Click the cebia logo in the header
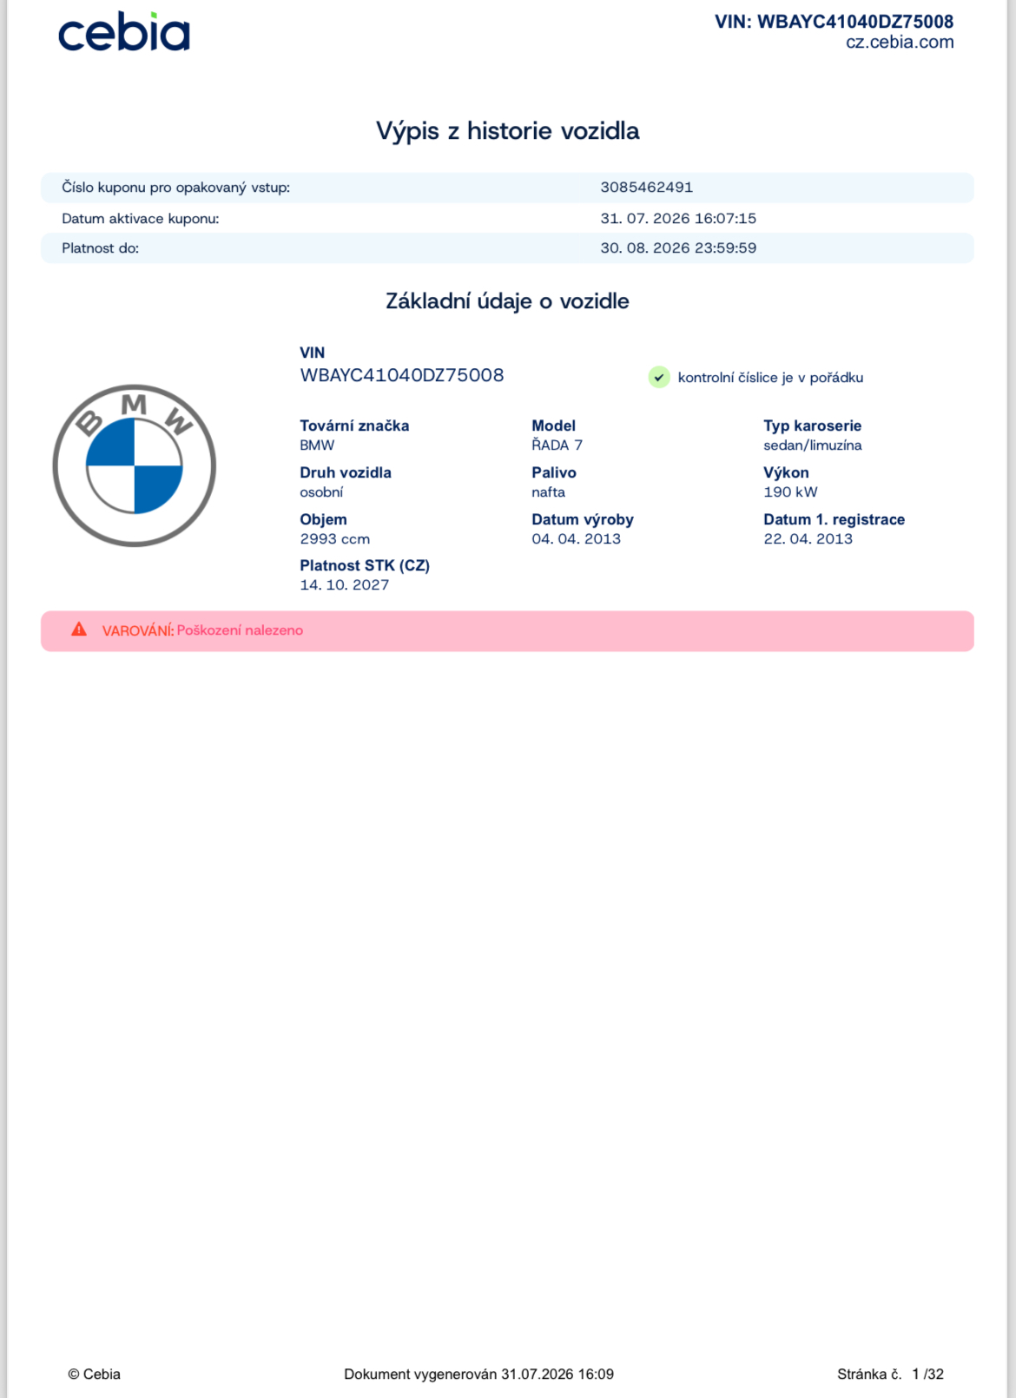This screenshot has width=1016, height=1398. (124, 32)
